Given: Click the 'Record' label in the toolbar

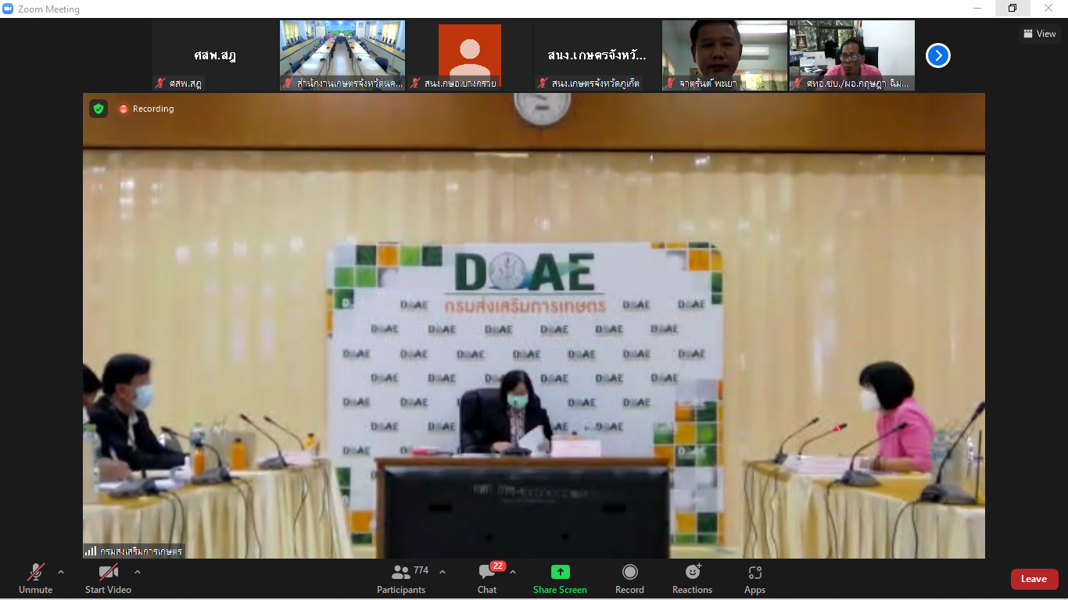Looking at the screenshot, I should [x=629, y=590].
